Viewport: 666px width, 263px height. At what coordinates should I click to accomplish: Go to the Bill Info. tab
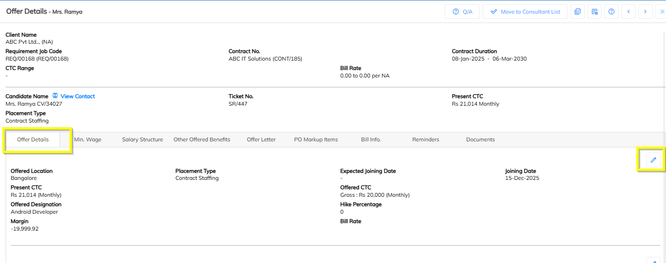tap(371, 139)
